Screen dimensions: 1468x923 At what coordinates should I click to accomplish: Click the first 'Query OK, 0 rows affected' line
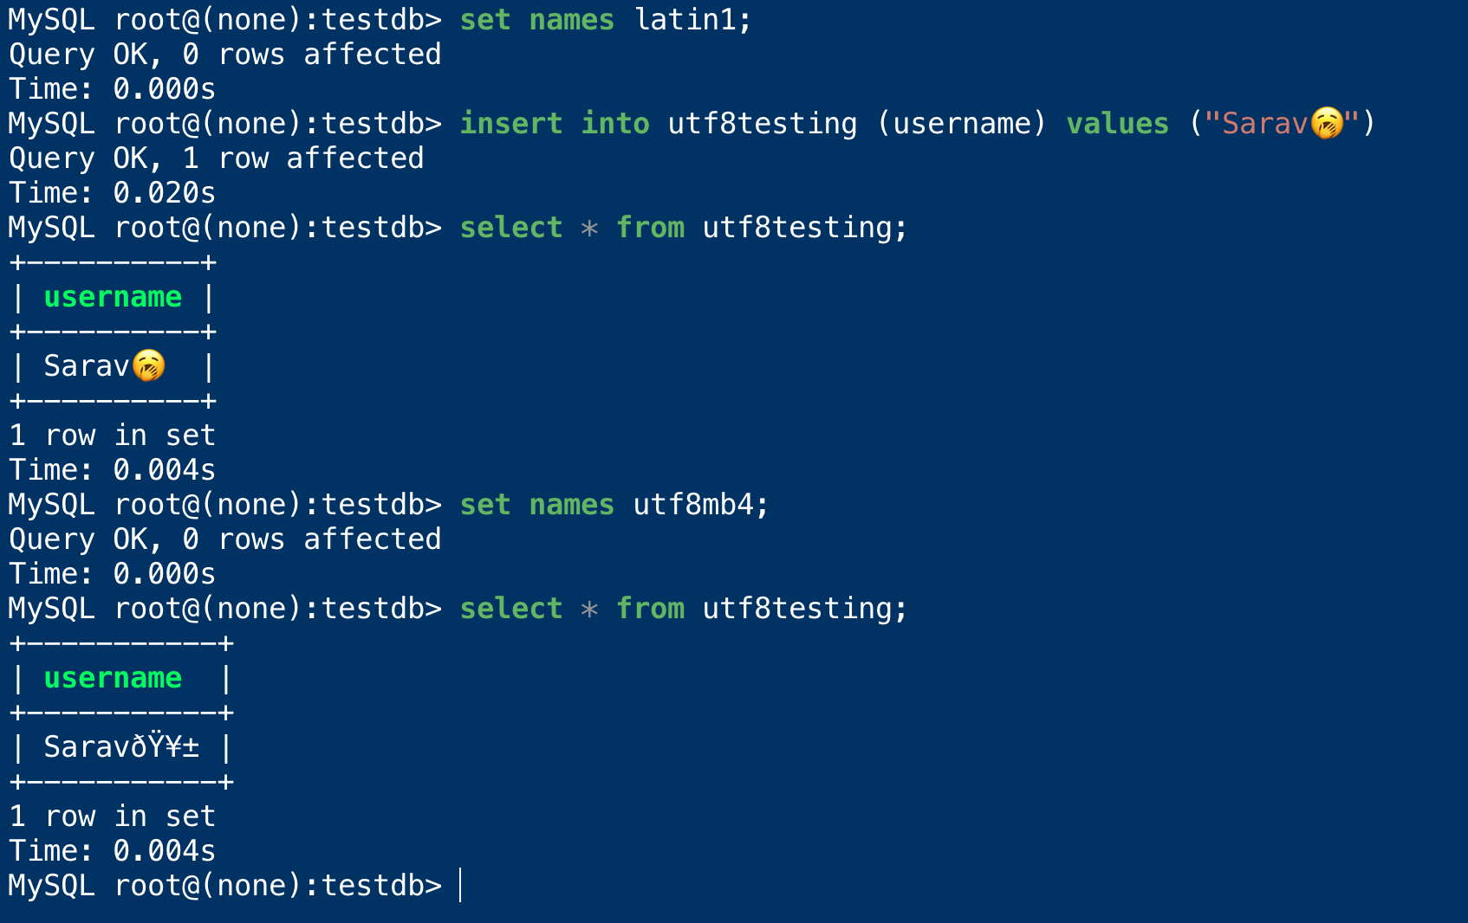click(x=225, y=54)
